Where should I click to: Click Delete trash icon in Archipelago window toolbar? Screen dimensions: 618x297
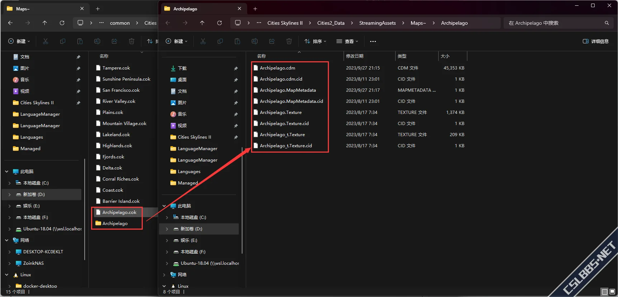pos(289,42)
